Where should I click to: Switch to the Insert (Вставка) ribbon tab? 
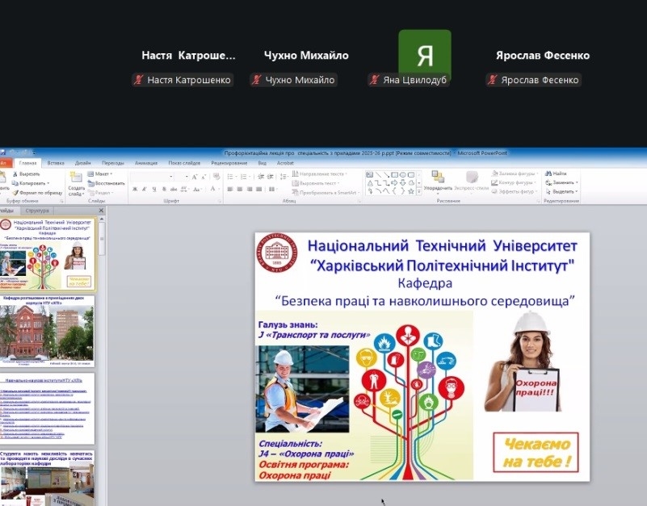click(56, 162)
